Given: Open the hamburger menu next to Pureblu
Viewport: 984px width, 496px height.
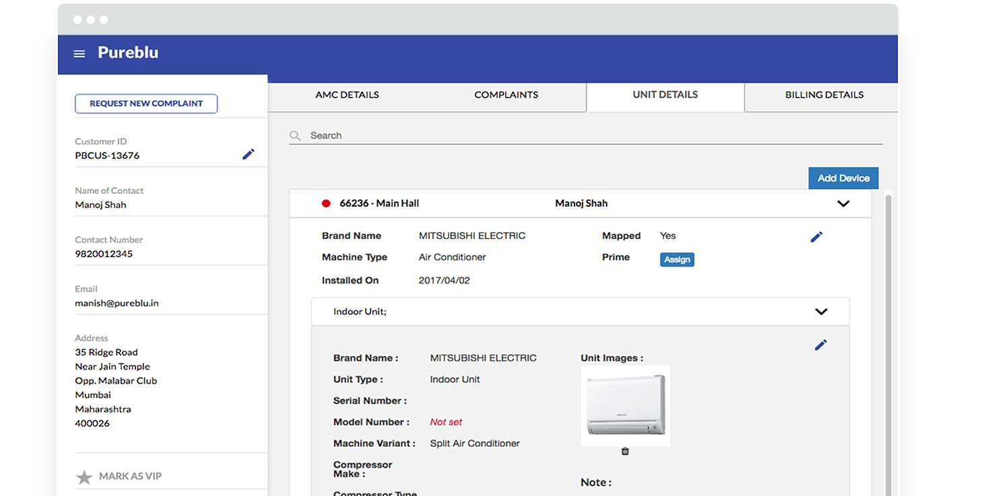Looking at the screenshot, I should [79, 54].
